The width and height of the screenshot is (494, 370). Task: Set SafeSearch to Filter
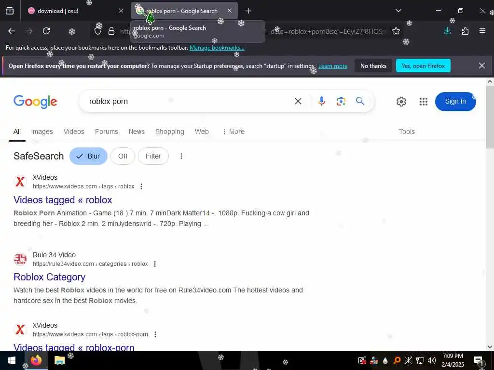pos(153,156)
